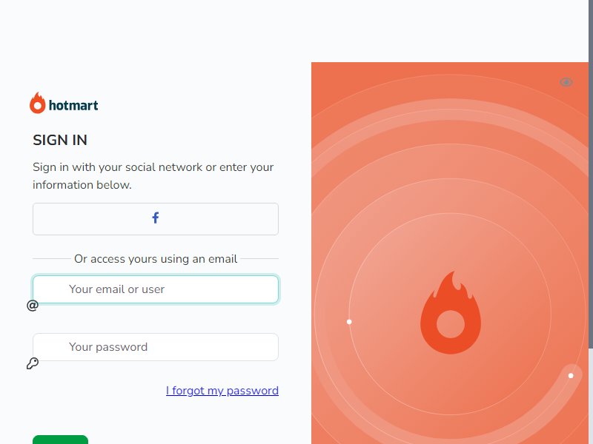
Task: Click the green button below the form
Action: click(60, 440)
